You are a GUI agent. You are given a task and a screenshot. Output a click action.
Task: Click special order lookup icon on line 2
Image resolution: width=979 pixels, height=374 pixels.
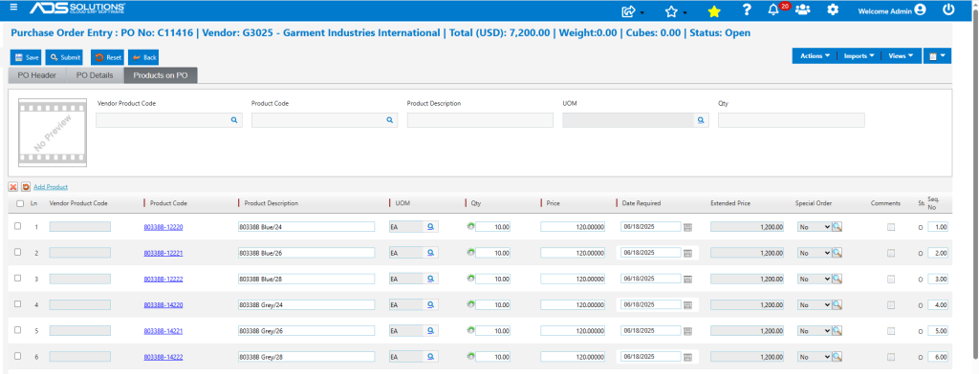point(838,253)
